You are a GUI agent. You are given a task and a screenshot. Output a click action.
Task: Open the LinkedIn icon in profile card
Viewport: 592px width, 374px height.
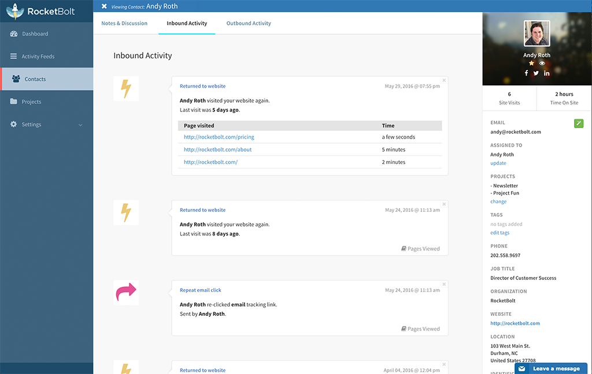pyautogui.click(x=547, y=73)
